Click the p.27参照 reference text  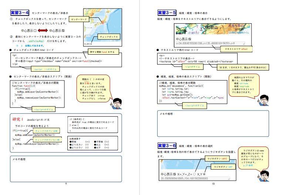pyautogui.click(x=248, y=165)
